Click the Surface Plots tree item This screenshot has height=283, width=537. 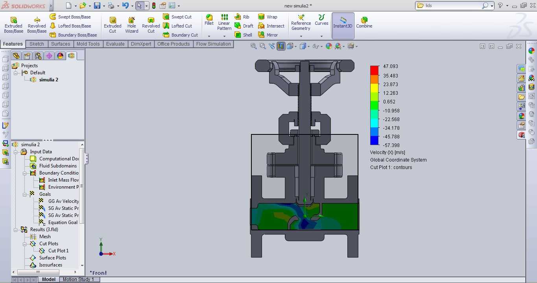point(48,258)
